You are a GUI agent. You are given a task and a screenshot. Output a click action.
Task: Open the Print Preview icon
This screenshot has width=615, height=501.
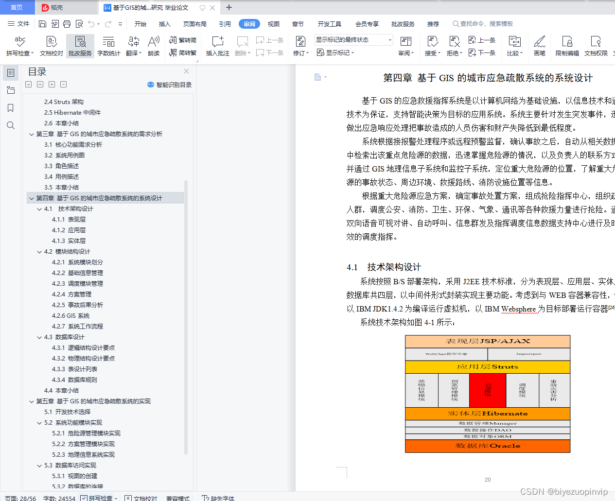coord(79,24)
